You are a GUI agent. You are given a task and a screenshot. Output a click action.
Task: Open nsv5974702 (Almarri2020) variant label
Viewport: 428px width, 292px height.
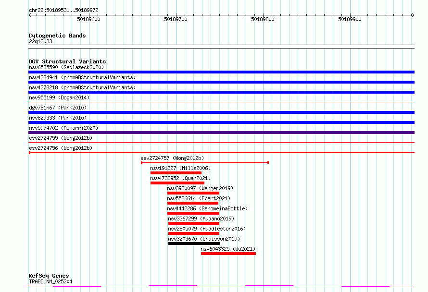(63, 128)
